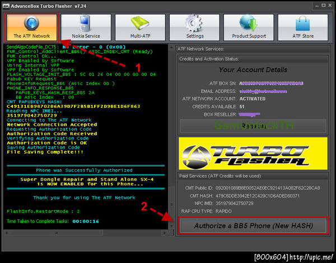Open the ATF Store section
This screenshot has width=336, height=263.
[303, 27]
